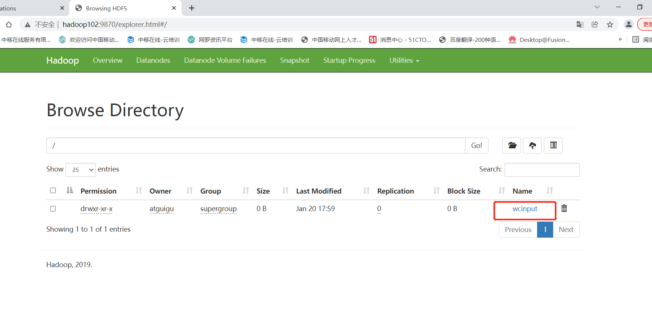Click the Jan 20 17:59 cell
This screenshot has height=309, width=652.
[316, 208]
